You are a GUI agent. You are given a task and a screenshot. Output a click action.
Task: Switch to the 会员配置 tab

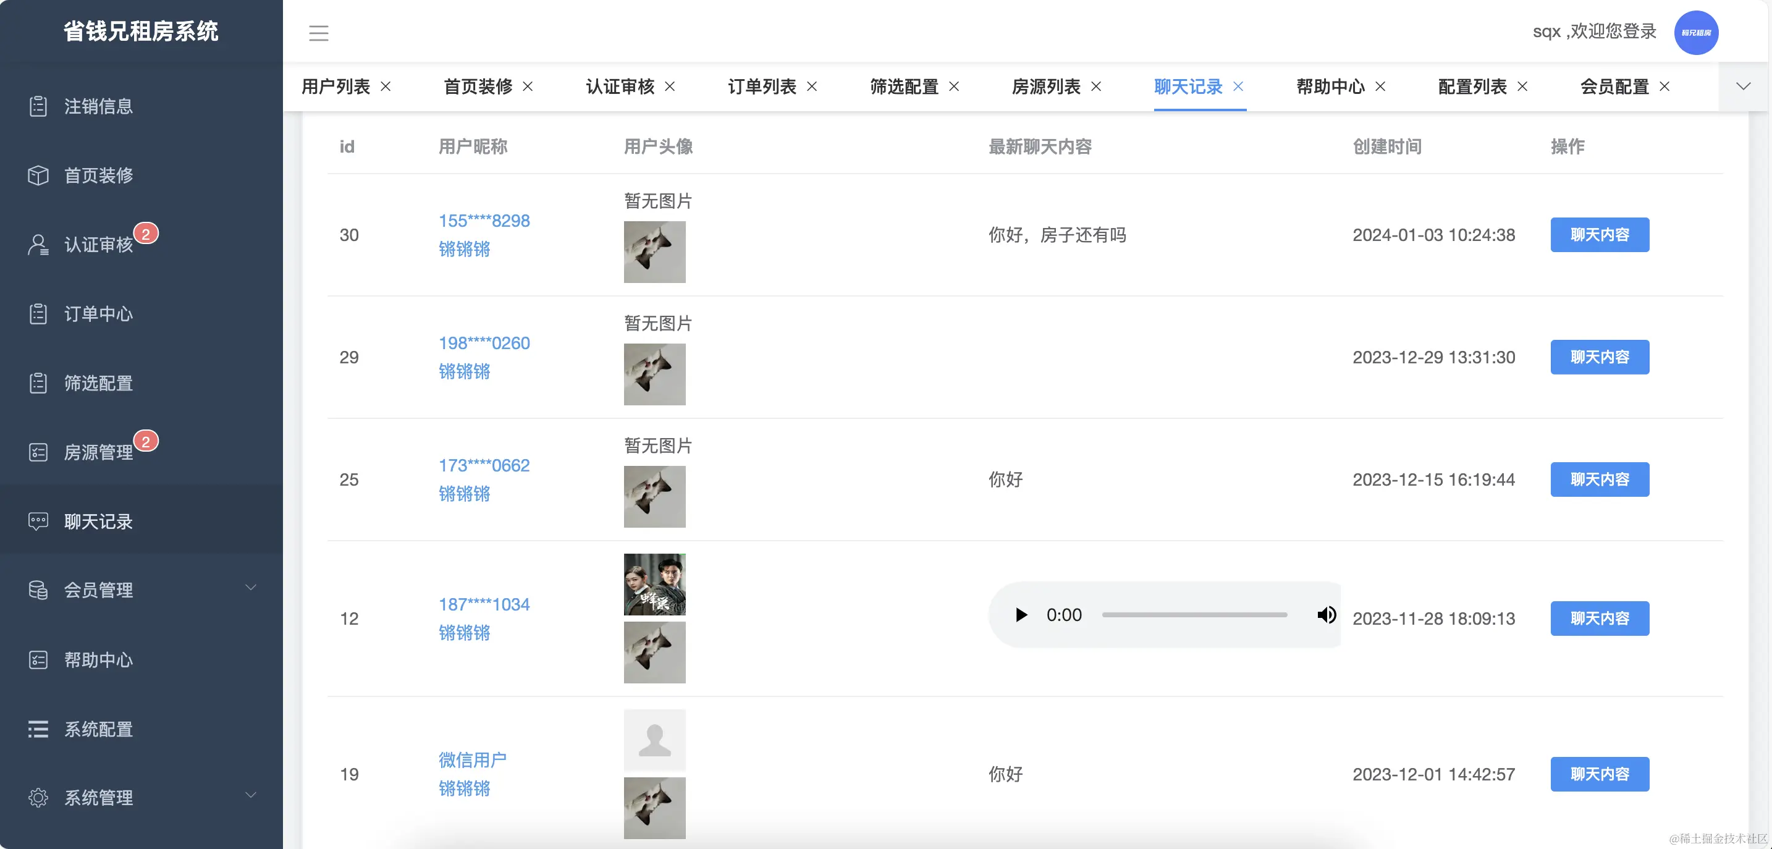[1614, 87]
